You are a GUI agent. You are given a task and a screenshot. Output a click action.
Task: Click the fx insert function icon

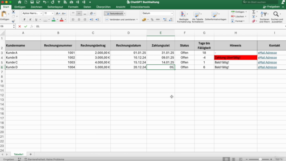click(32, 26)
